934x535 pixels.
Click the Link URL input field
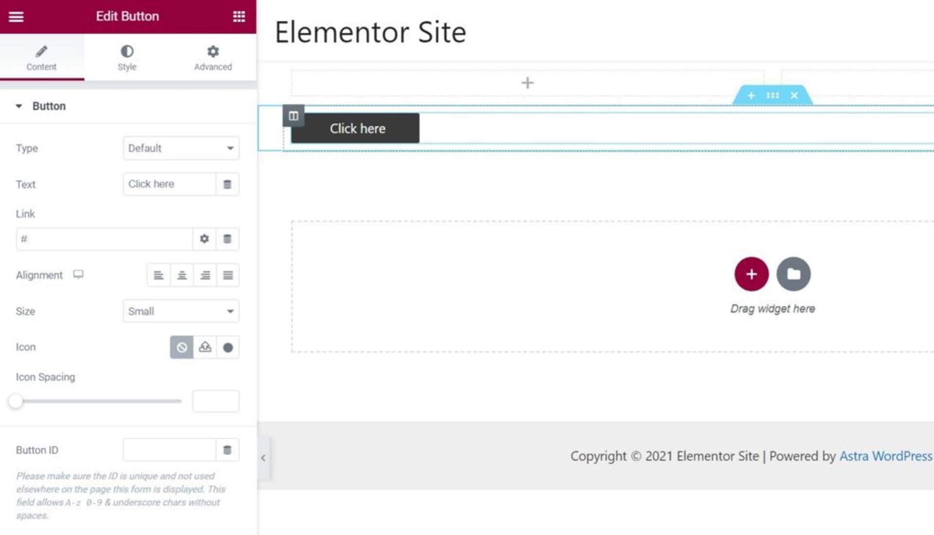[x=104, y=239]
